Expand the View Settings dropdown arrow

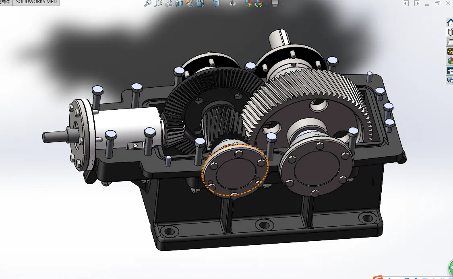click(x=283, y=4)
